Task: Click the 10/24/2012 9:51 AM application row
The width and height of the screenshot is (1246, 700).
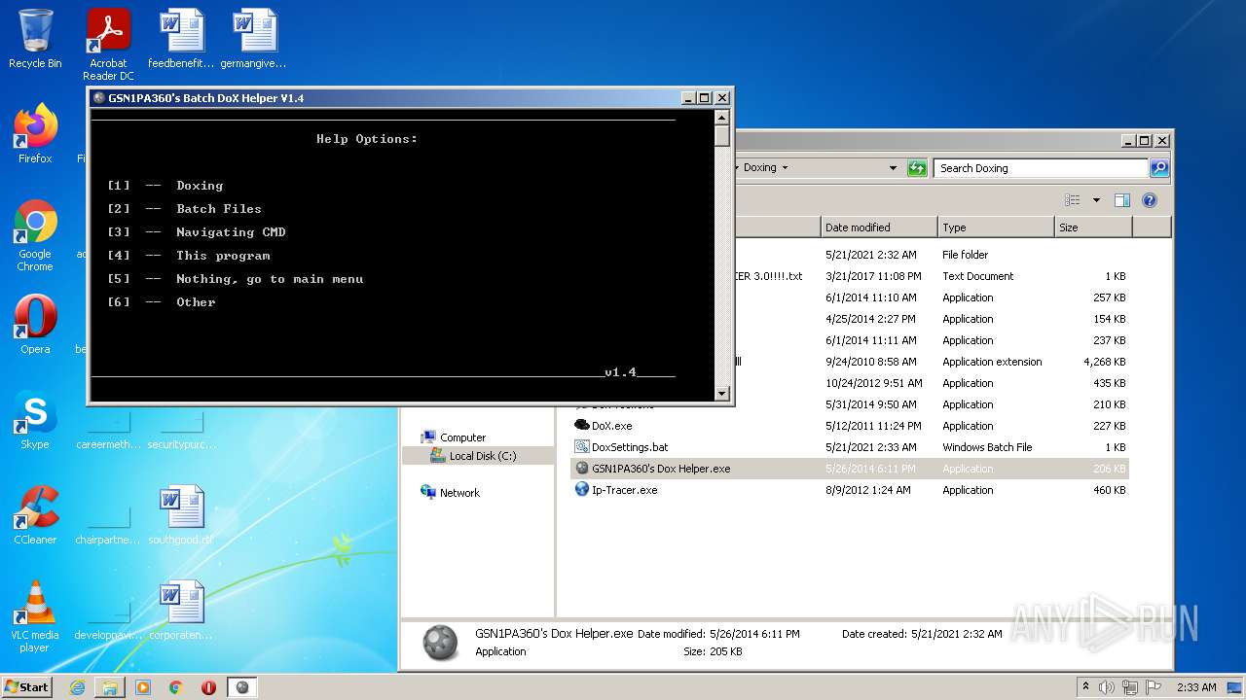Action: (x=849, y=383)
